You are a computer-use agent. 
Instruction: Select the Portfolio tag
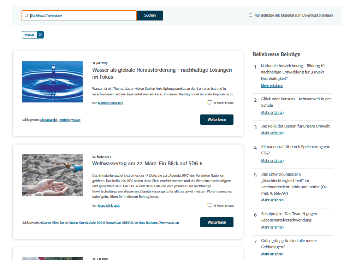(64, 120)
